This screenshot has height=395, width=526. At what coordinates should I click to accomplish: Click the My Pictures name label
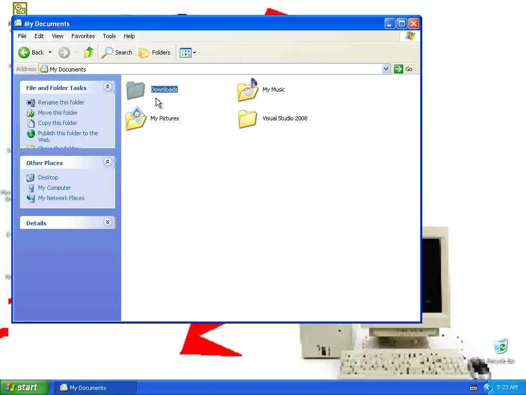(x=165, y=118)
